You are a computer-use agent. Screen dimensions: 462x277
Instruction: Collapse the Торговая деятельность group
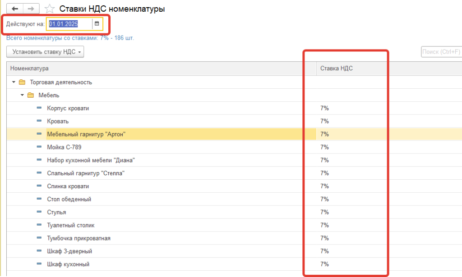point(14,82)
